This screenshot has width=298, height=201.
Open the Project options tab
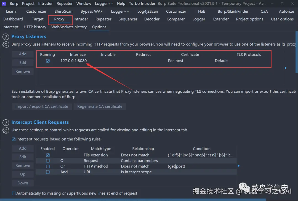(x=250, y=19)
